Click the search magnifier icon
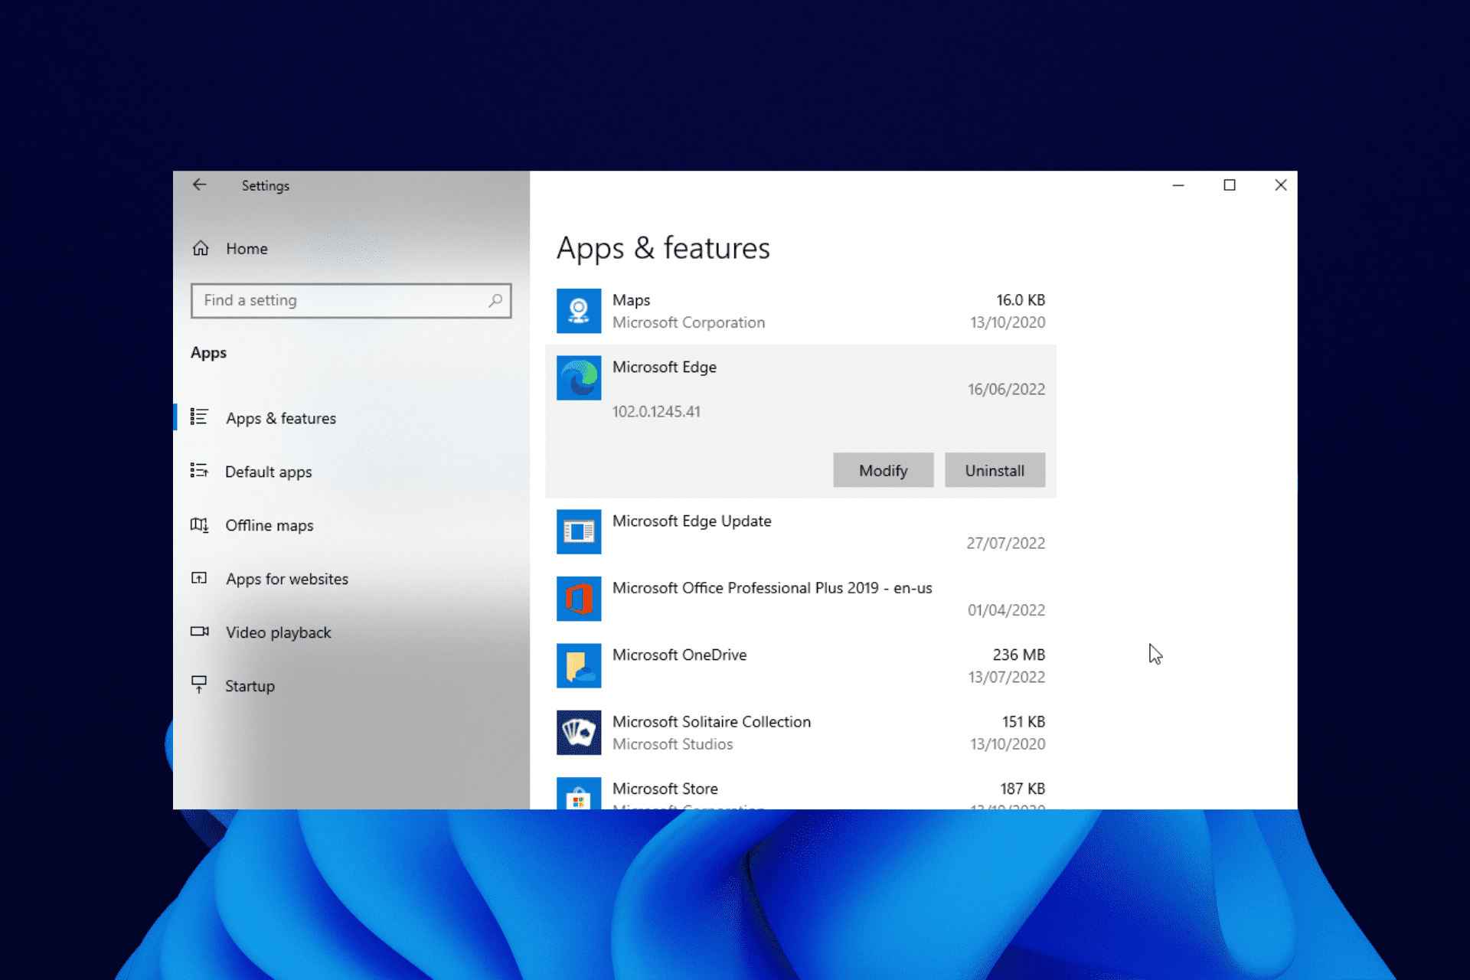The width and height of the screenshot is (1470, 980). tap(495, 300)
